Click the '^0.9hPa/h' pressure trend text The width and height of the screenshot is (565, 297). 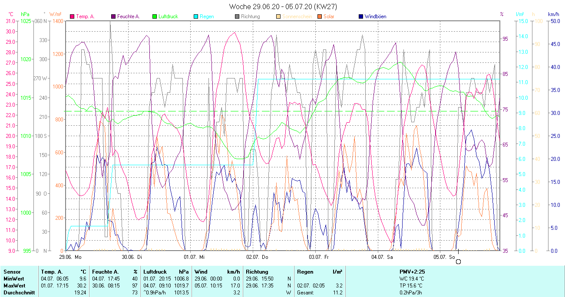pos(155,292)
